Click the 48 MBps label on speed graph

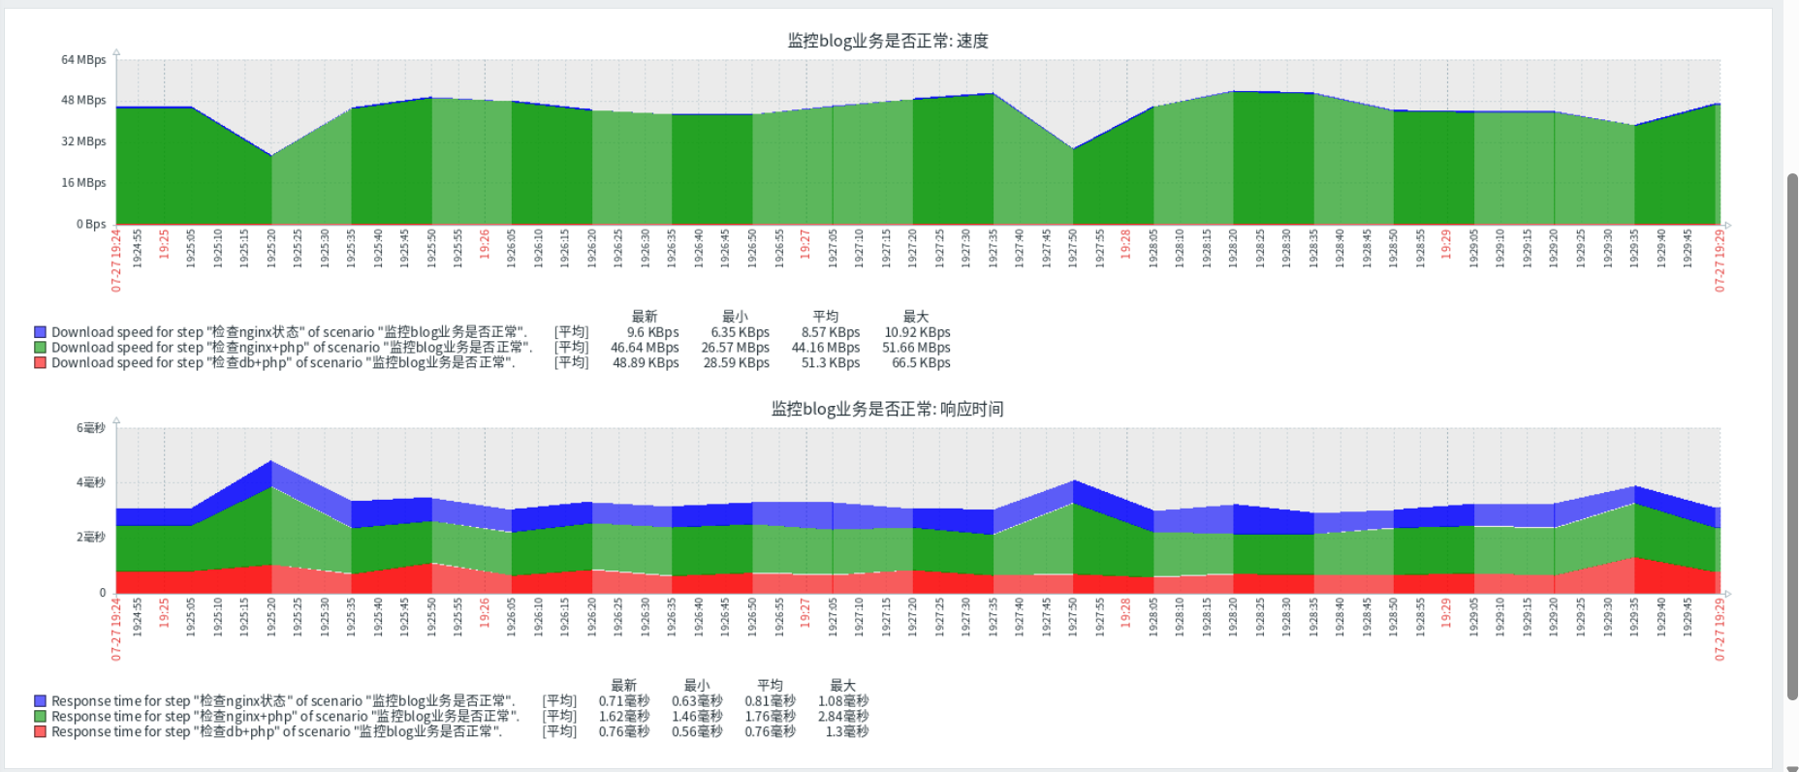coord(83,101)
